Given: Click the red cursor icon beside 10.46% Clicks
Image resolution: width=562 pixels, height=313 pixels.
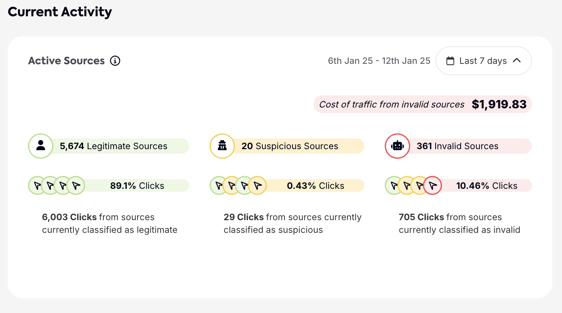Looking at the screenshot, I should coord(433,185).
